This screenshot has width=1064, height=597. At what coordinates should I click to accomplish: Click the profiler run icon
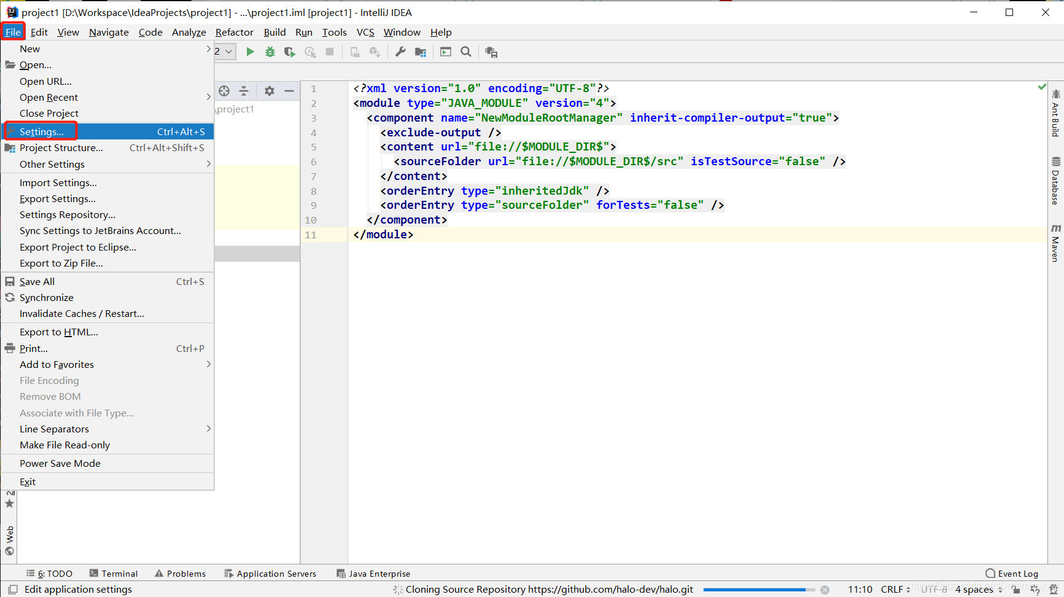310,52
